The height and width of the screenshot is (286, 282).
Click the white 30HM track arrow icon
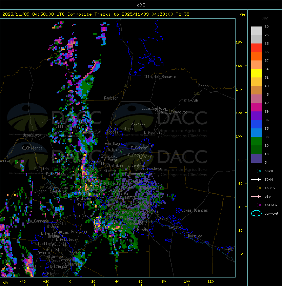point(256,179)
